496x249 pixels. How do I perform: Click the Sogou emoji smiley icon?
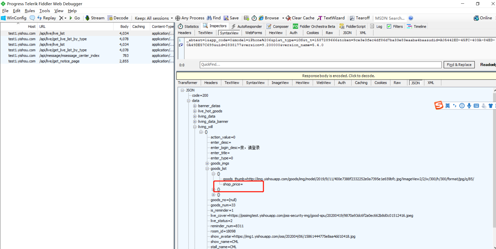(x=462, y=105)
